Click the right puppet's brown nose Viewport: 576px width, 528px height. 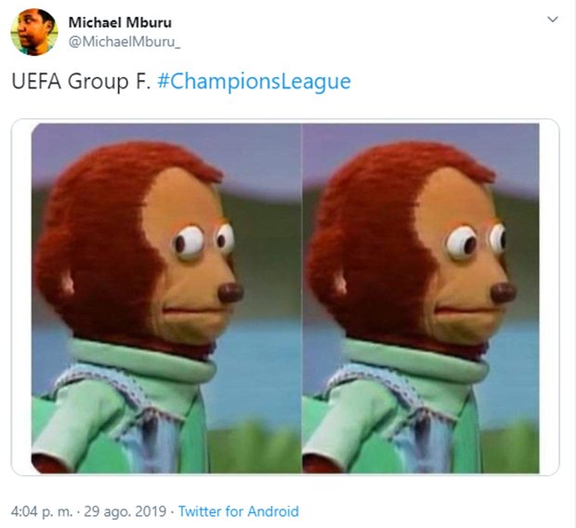click(x=504, y=293)
